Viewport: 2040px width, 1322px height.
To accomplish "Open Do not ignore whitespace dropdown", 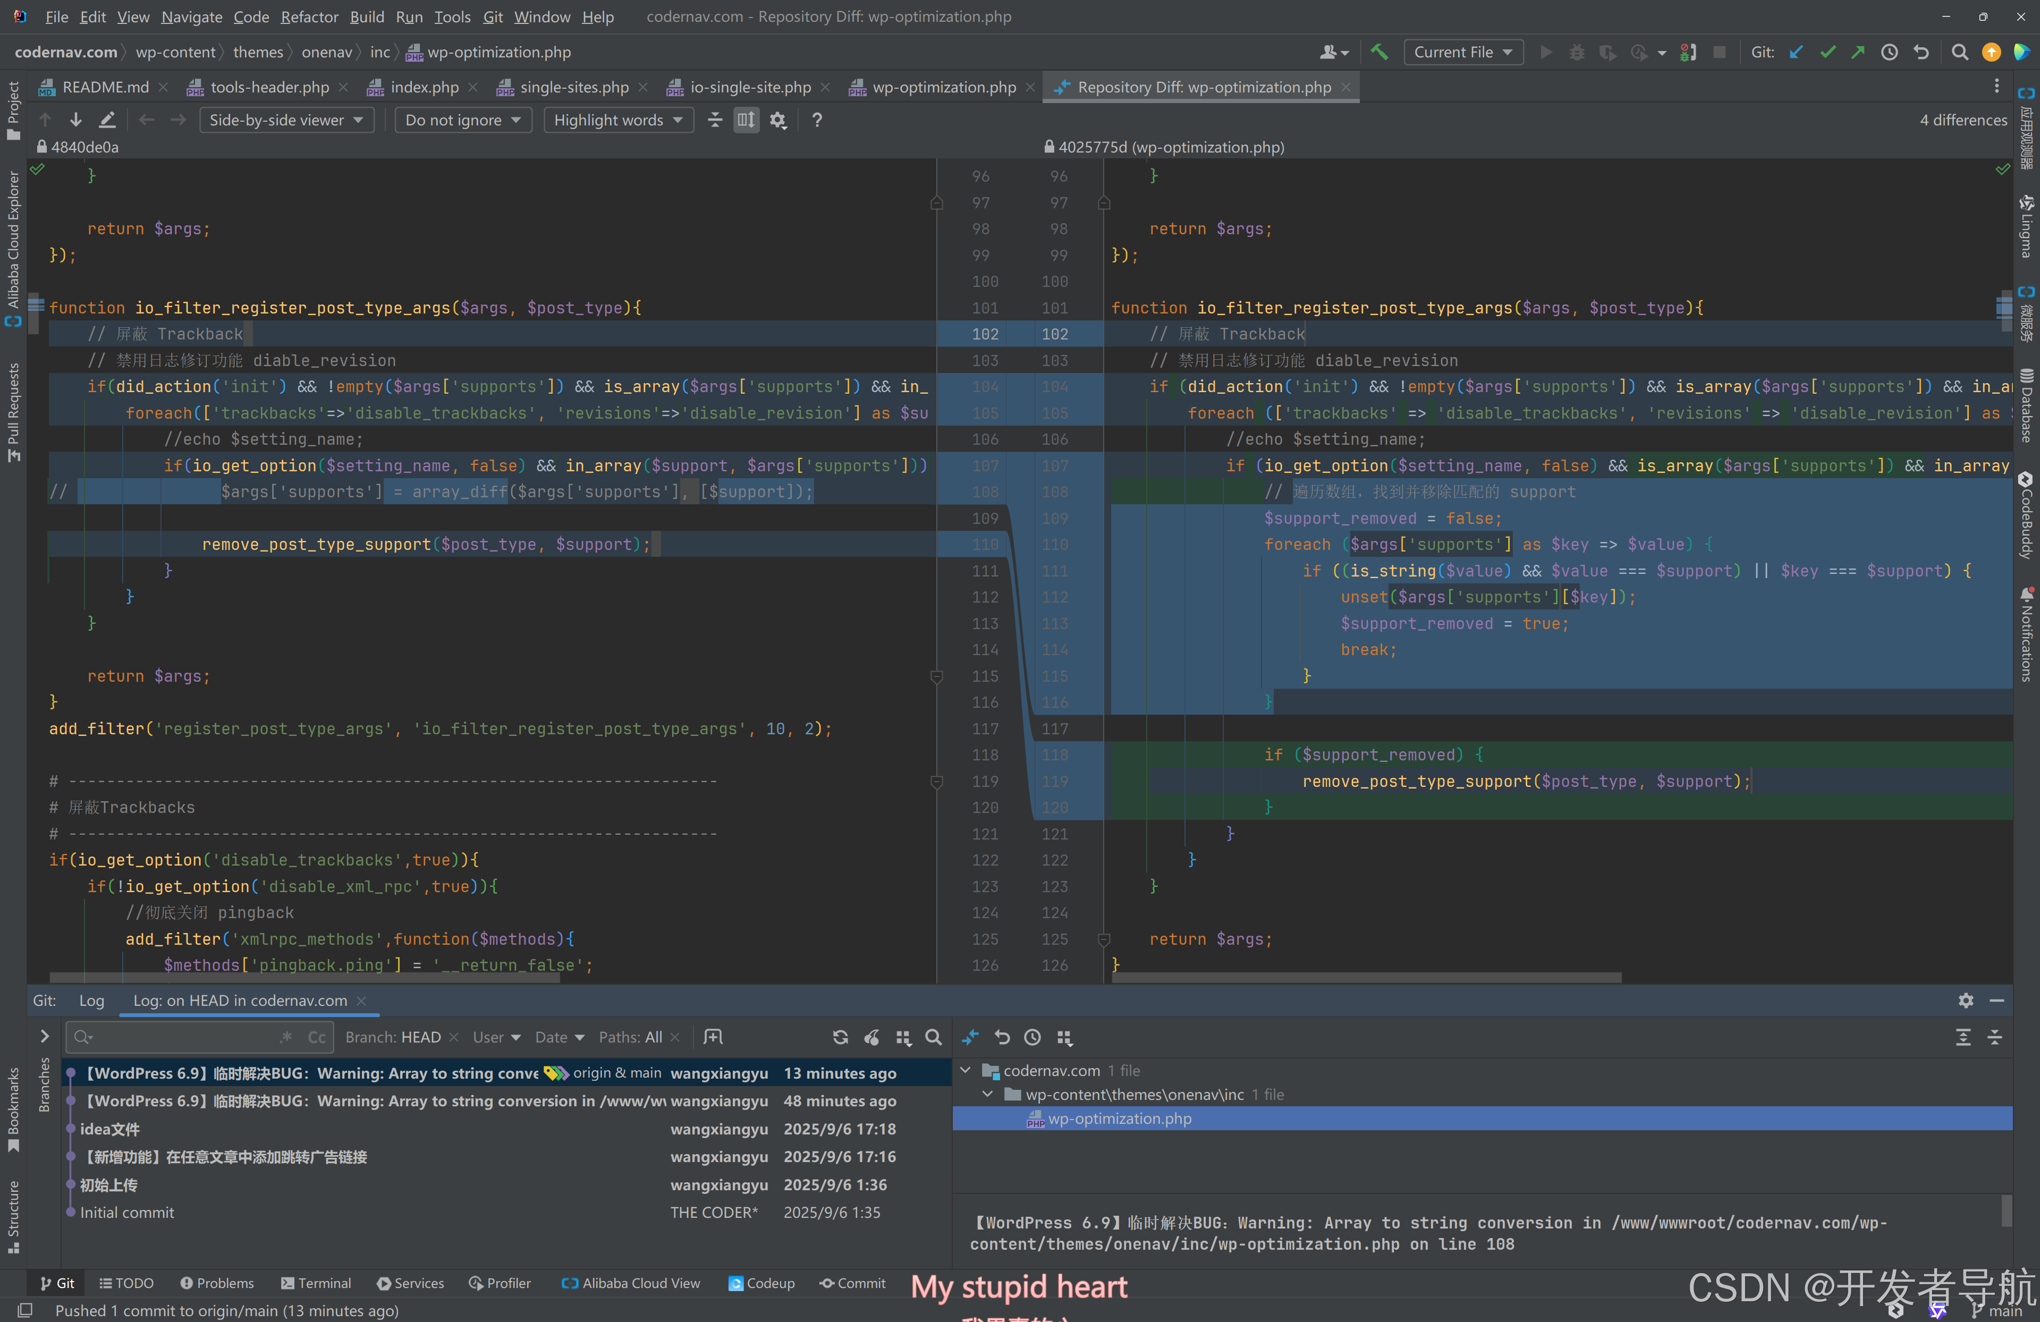I will [463, 120].
